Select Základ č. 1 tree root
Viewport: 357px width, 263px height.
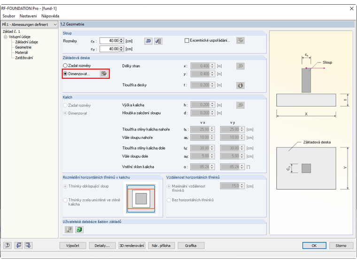11,31
